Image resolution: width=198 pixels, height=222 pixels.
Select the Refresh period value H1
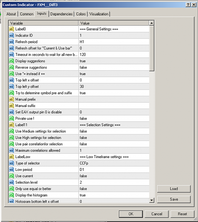tap(82, 42)
